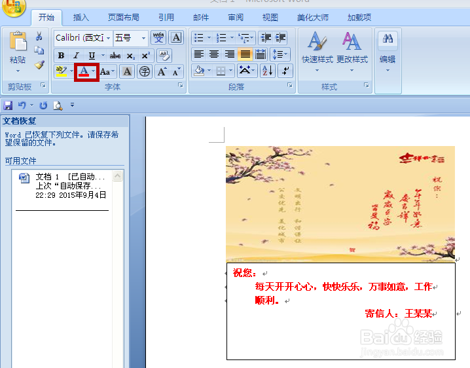Open the Font dialog launcher
Screen dimensions: 470x368
pyautogui.click(x=181, y=86)
